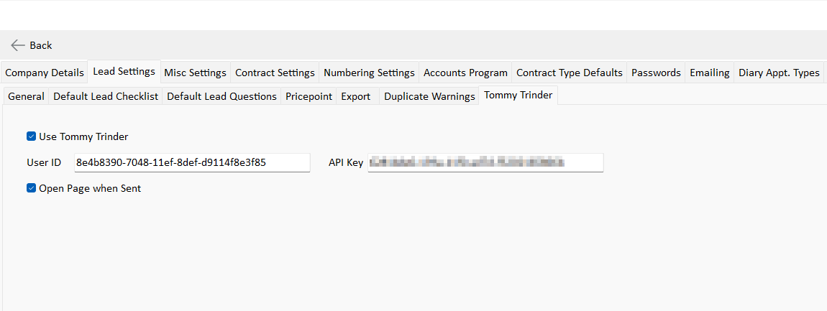Viewport: 827px width, 311px height.
Task: Show the Contract Type Defaults tab
Action: [x=569, y=73]
